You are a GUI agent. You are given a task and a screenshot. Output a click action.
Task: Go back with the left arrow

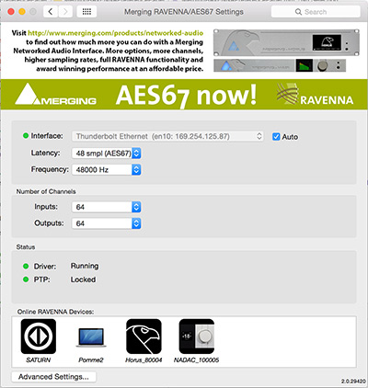[x=51, y=12]
